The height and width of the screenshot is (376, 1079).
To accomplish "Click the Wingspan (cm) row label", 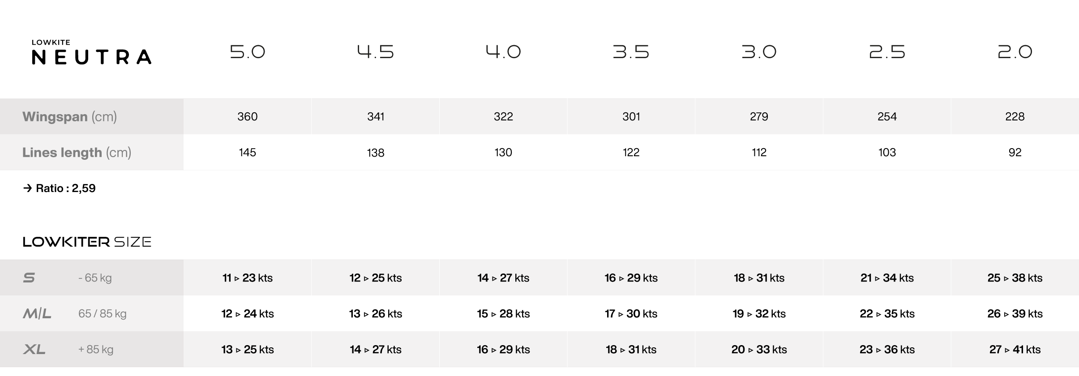I will pyautogui.click(x=69, y=117).
